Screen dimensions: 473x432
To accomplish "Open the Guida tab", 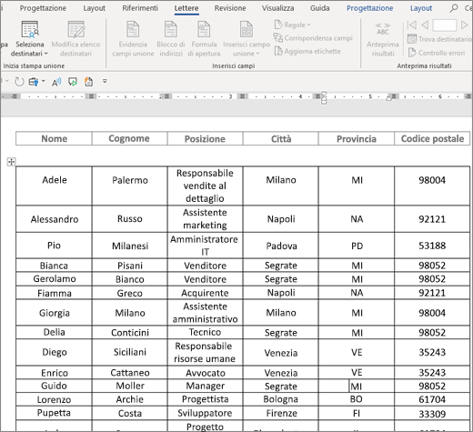I will pyautogui.click(x=319, y=8).
